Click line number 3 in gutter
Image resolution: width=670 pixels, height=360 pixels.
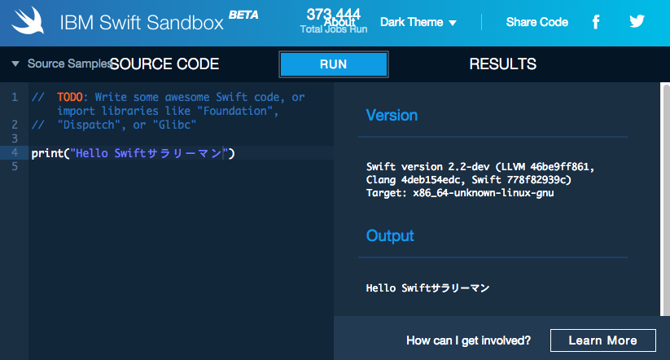pos(15,138)
